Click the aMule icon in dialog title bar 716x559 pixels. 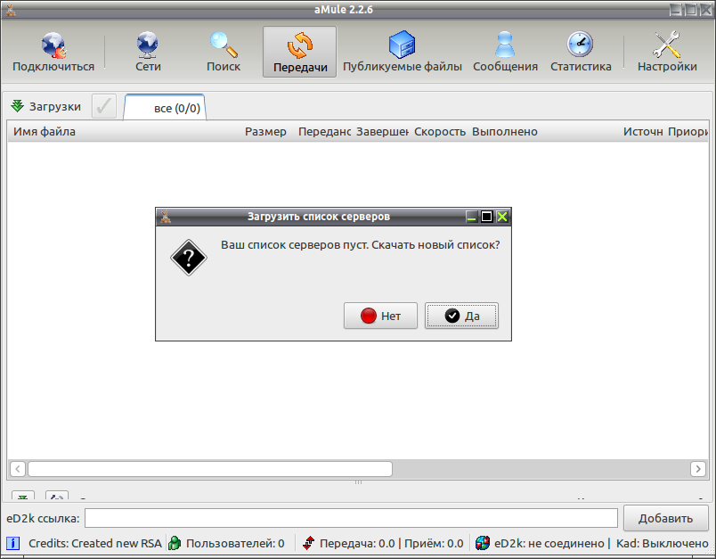[x=166, y=217]
